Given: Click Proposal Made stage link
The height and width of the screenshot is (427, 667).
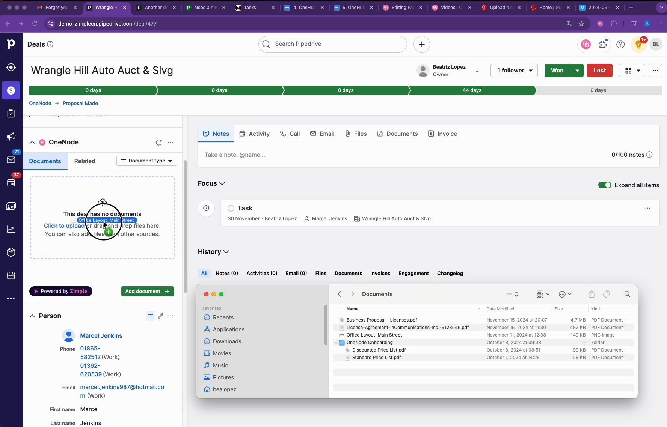Looking at the screenshot, I should (x=80, y=104).
